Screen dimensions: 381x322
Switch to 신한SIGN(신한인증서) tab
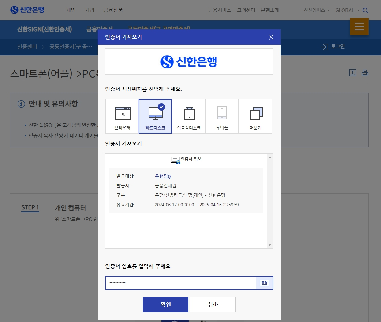point(44,29)
